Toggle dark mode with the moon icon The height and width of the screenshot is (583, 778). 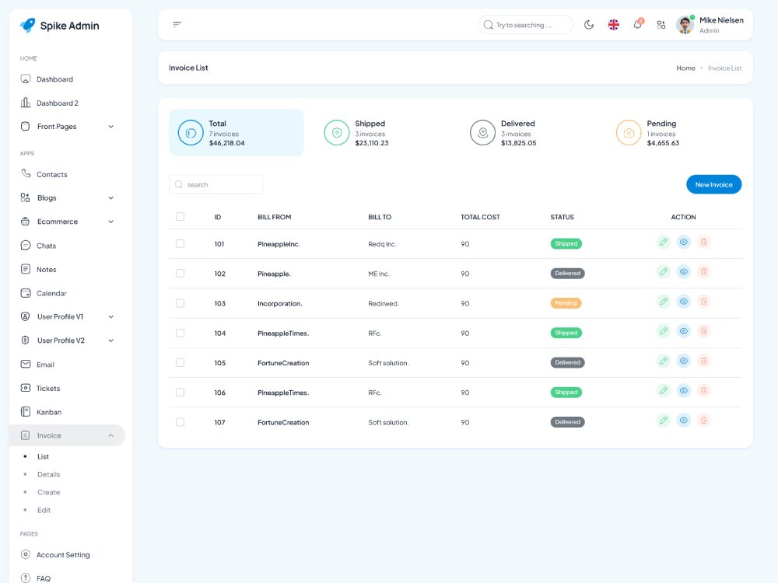[x=589, y=24]
